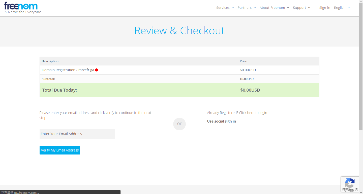Open the English language selector
Image resolution: width=363 pixels, height=194 pixels.
342,8
